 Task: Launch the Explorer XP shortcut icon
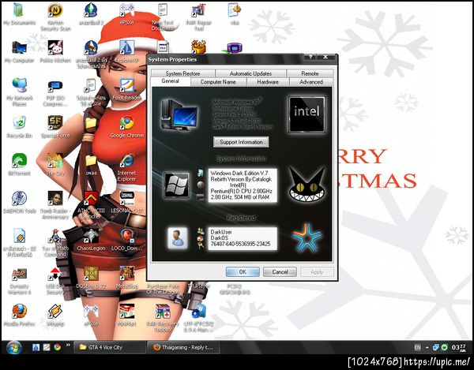(126, 51)
